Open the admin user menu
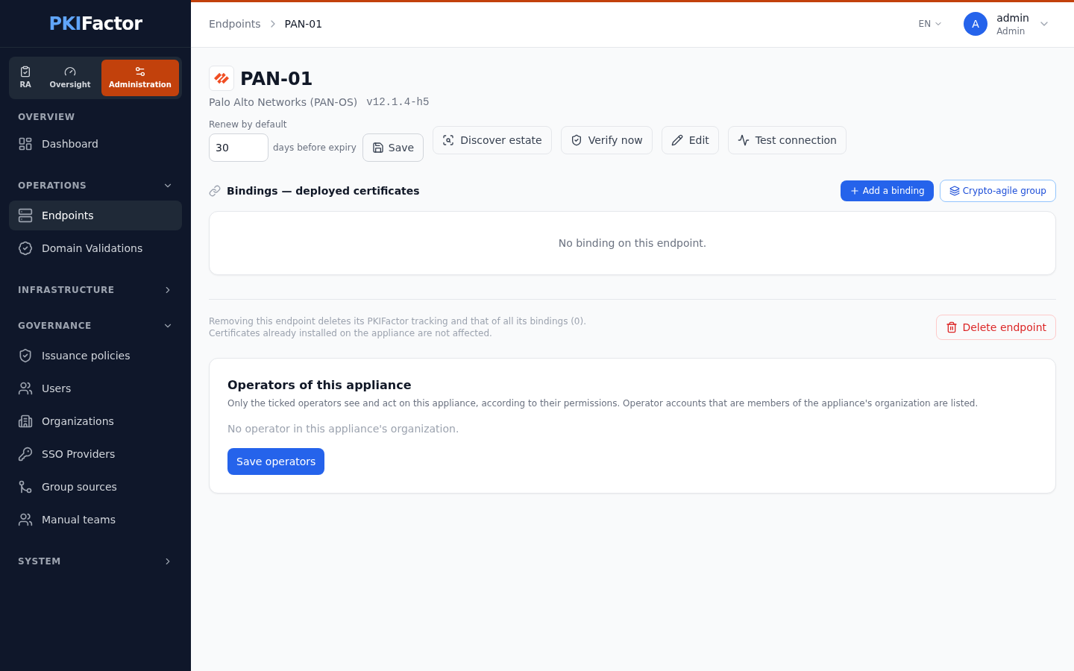 (x=1007, y=24)
